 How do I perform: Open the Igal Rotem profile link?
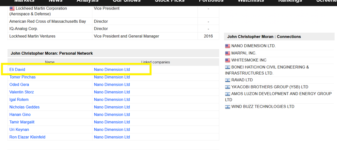(19, 100)
